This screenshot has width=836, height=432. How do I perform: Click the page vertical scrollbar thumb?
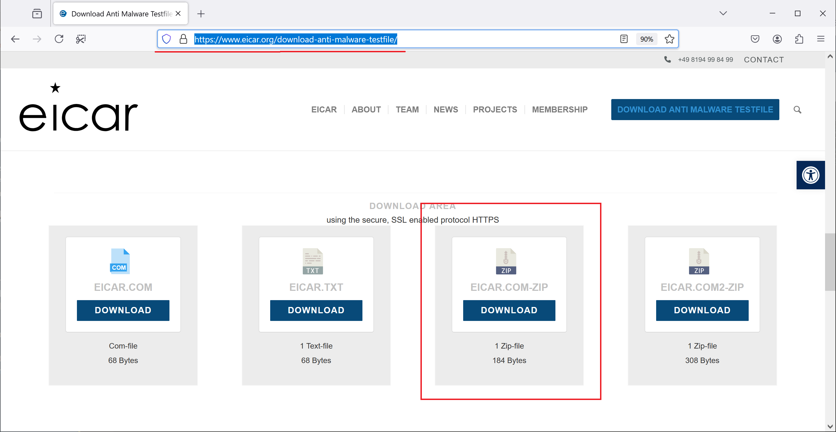pos(830,262)
